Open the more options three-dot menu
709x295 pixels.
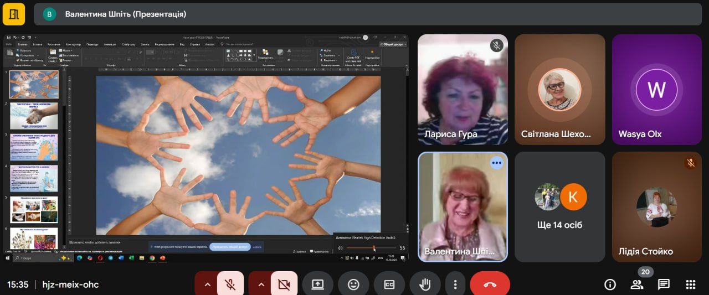coord(455,284)
